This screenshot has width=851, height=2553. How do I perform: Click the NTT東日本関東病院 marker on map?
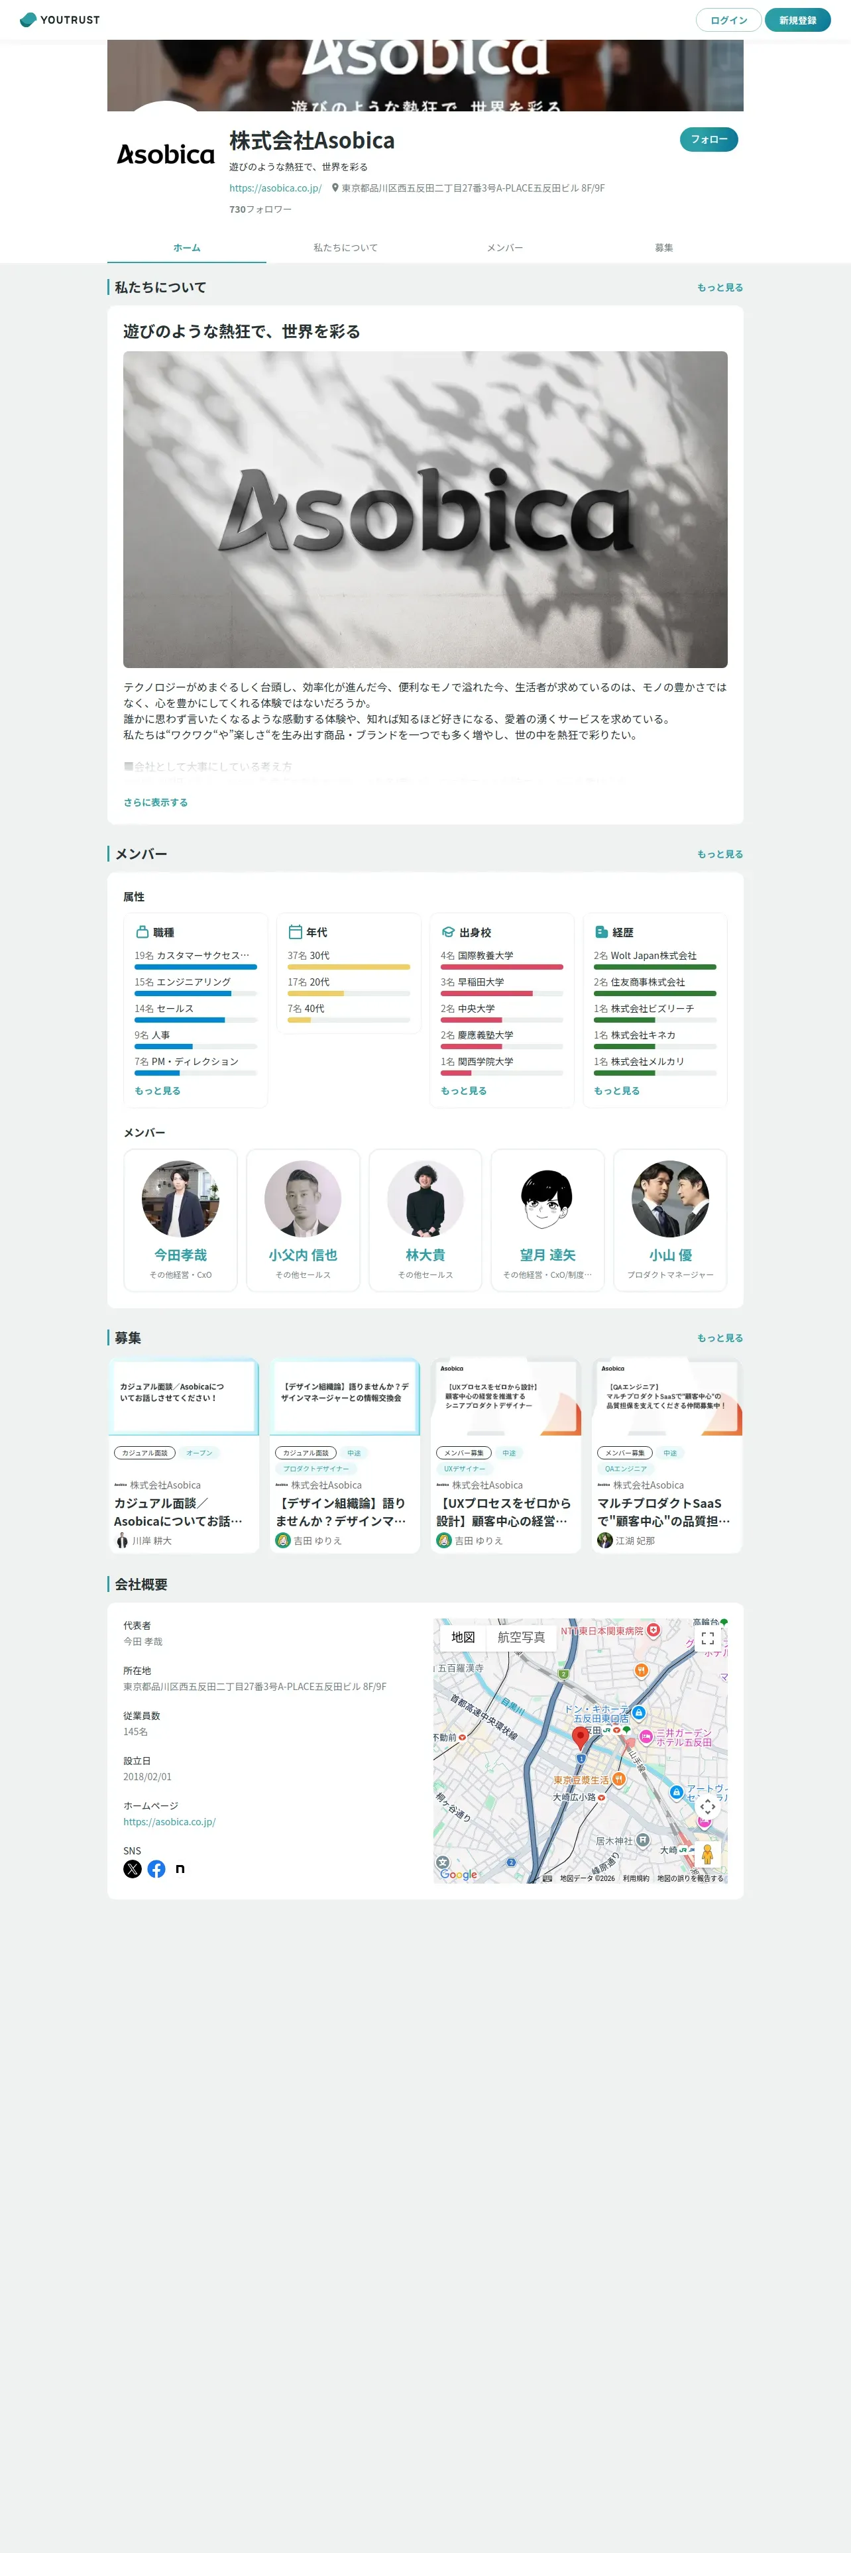(653, 1630)
